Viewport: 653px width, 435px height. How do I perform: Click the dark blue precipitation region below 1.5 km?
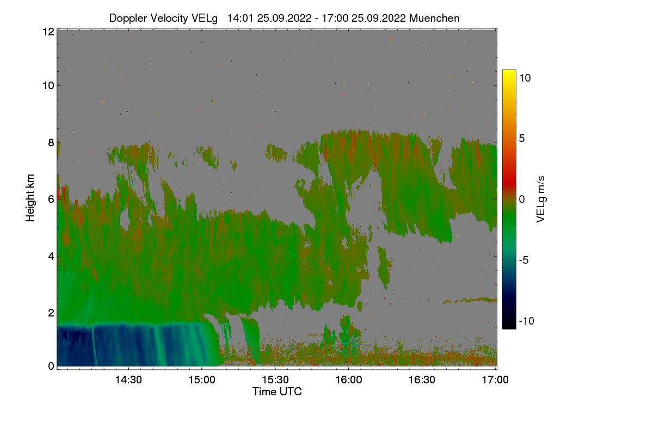tap(131, 346)
